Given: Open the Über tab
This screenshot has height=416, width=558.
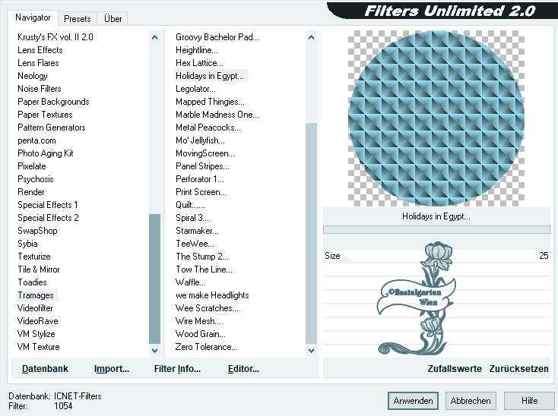Looking at the screenshot, I should coord(113,19).
